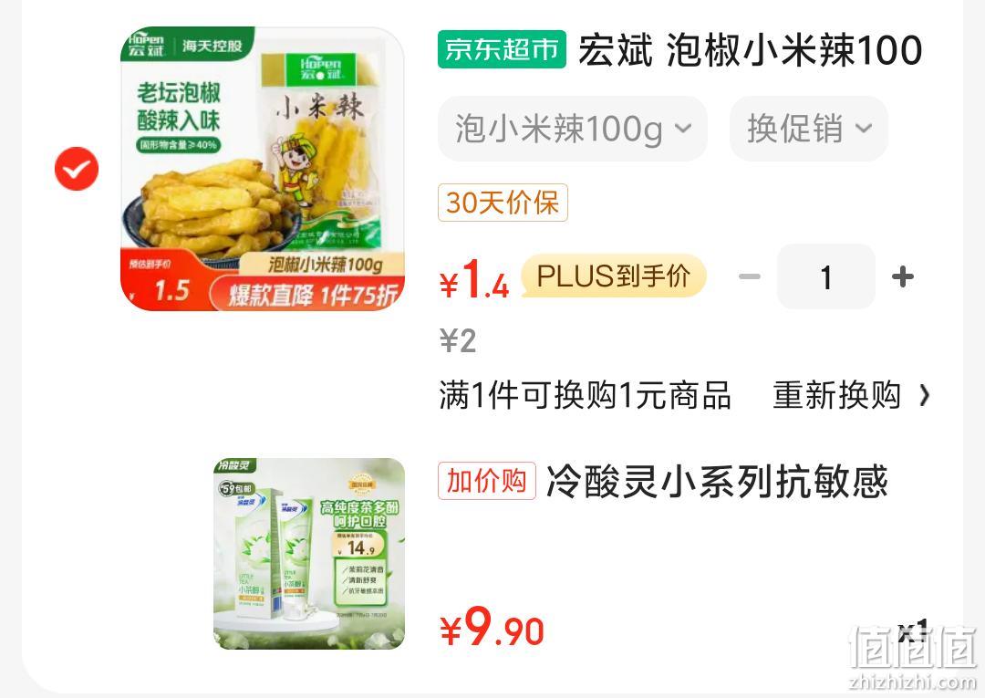Open the 冷酸灵 toothpaste product thumbnail

coord(309,554)
